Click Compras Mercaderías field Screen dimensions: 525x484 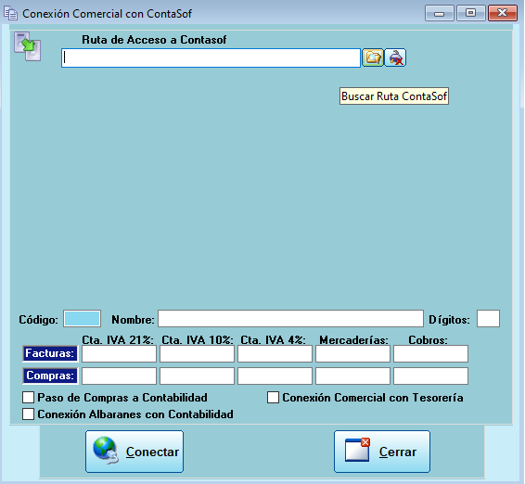pos(352,376)
